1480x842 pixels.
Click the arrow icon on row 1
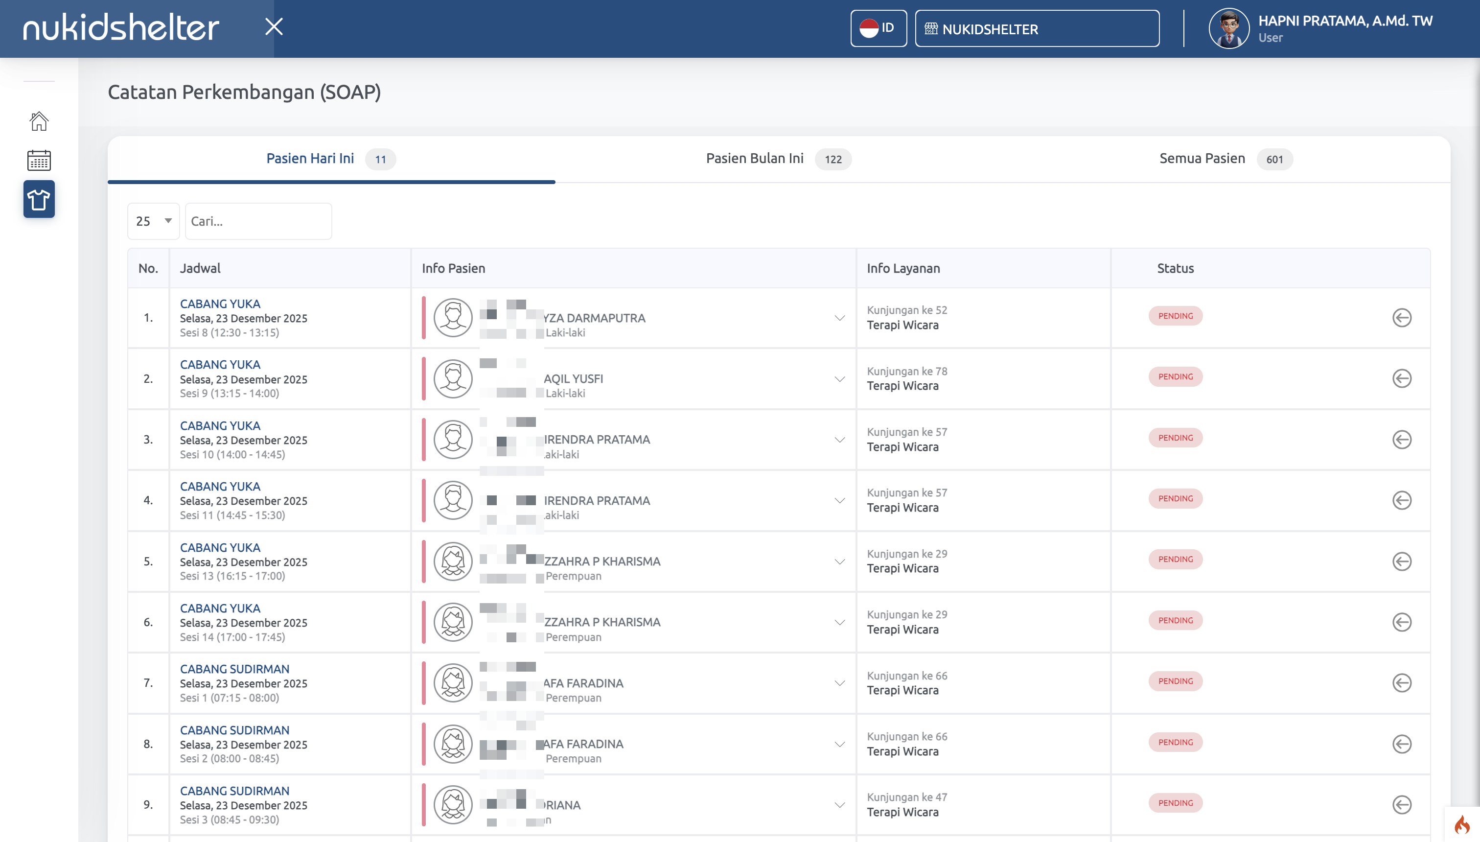tap(1401, 318)
